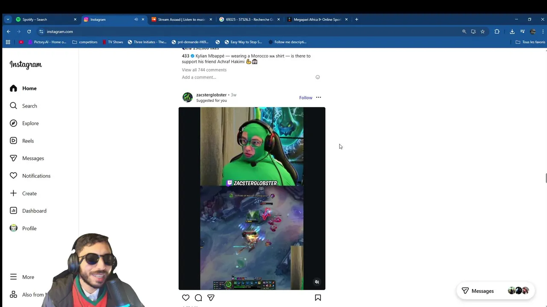Reload the page
The width and height of the screenshot is (547, 307).
point(29,32)
